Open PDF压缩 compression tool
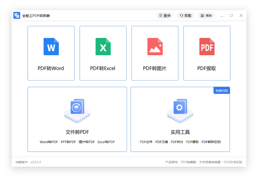 pos(162,142)
